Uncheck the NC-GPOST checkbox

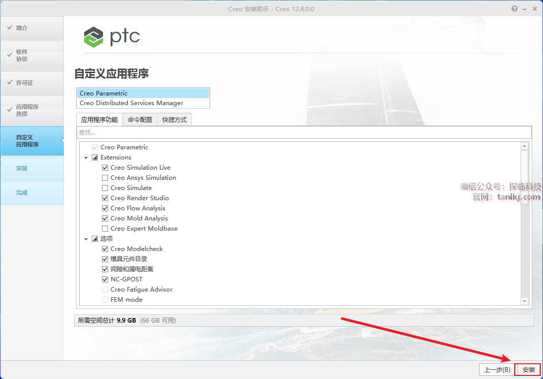(105, 279)
